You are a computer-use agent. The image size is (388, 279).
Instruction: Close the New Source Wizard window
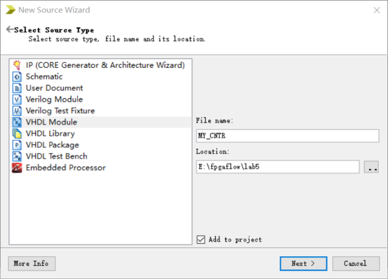point(376,10)
